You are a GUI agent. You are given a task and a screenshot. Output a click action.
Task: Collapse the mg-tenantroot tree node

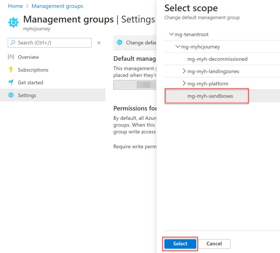(172, 34)
